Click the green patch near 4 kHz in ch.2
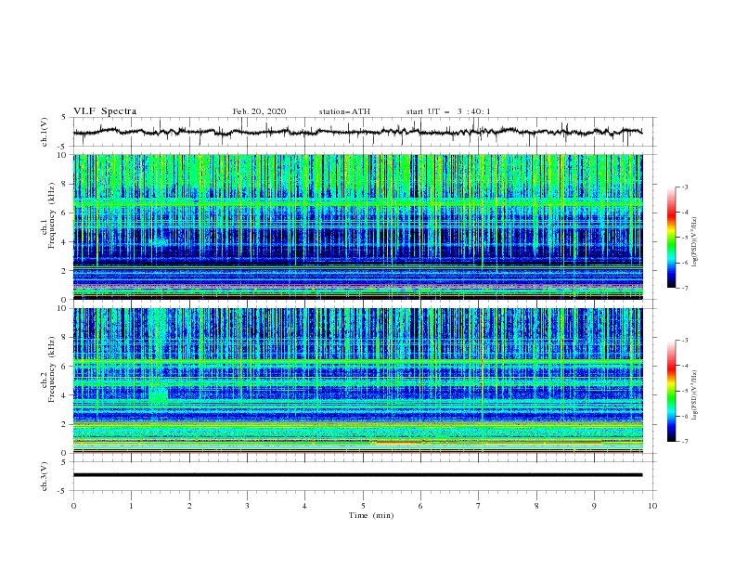This screenshot has width=735, height=568. click(x=159, y=394)
